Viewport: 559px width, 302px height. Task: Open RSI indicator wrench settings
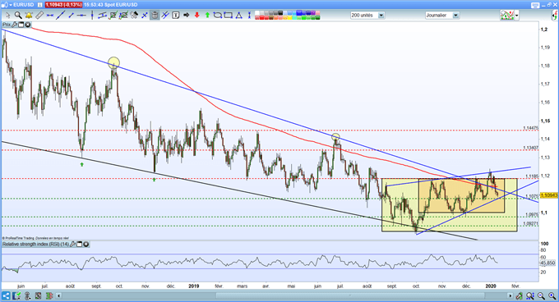coord(72,245)
